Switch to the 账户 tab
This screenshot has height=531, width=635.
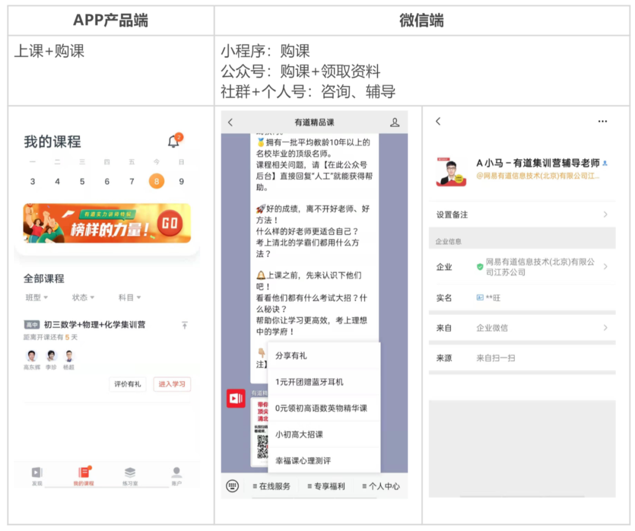coord(176,476)
